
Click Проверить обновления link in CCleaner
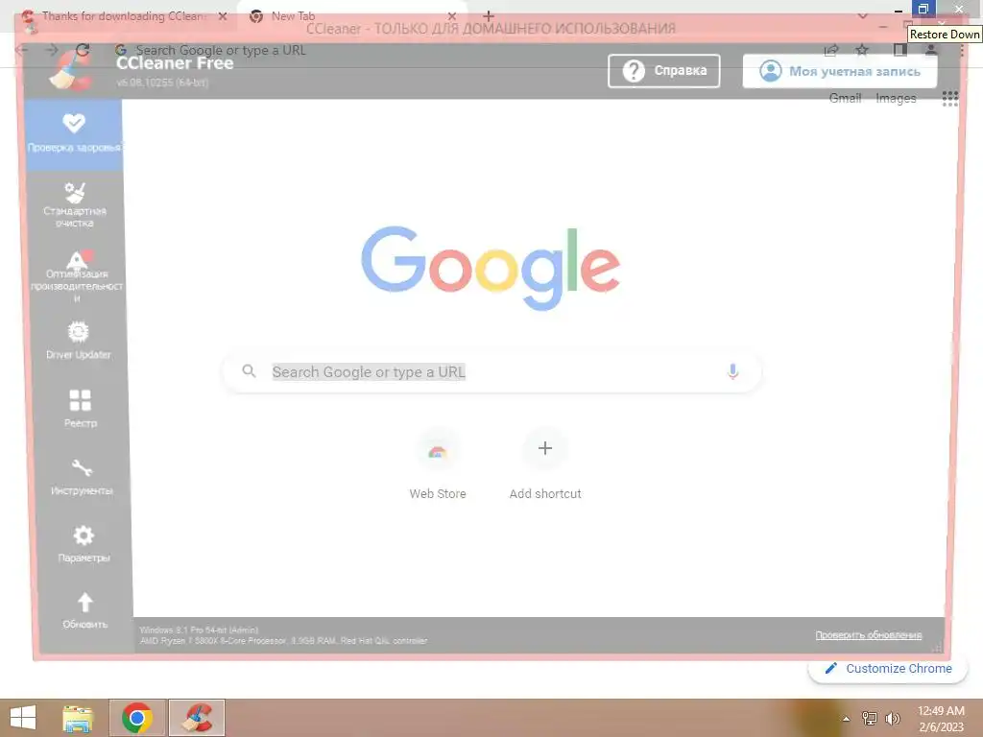coord(868,635)
